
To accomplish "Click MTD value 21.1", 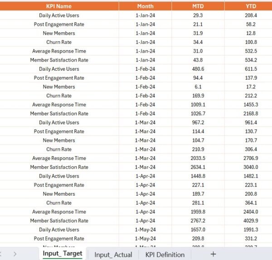I will 198,24.
